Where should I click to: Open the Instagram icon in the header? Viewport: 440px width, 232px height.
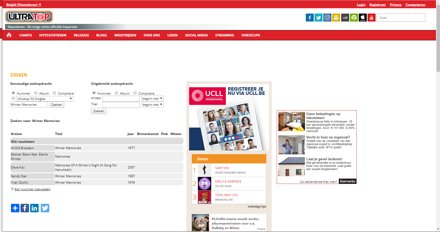[327, 18]
